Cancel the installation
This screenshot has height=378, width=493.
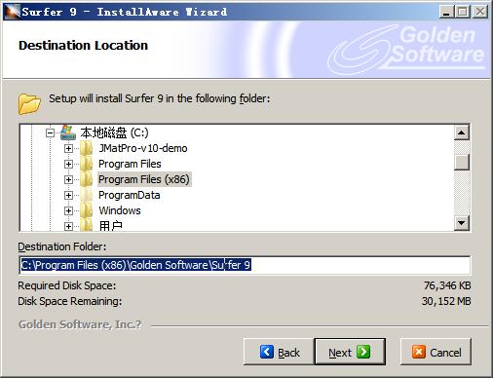(436, 352)
